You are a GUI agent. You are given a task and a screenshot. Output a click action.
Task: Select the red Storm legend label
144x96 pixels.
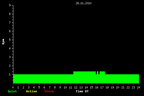pyautogui.click(x=49, y=91)
